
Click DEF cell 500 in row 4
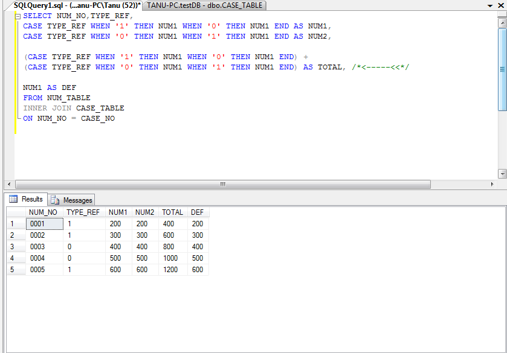[198, 258]
